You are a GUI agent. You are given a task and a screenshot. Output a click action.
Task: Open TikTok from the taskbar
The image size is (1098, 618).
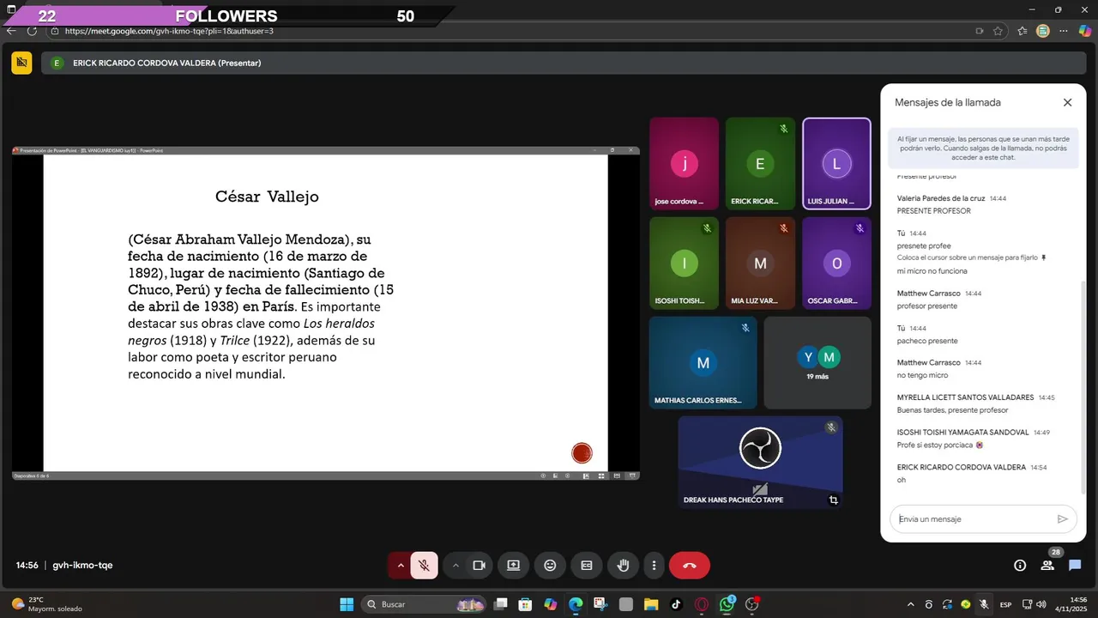click(676, 604)
